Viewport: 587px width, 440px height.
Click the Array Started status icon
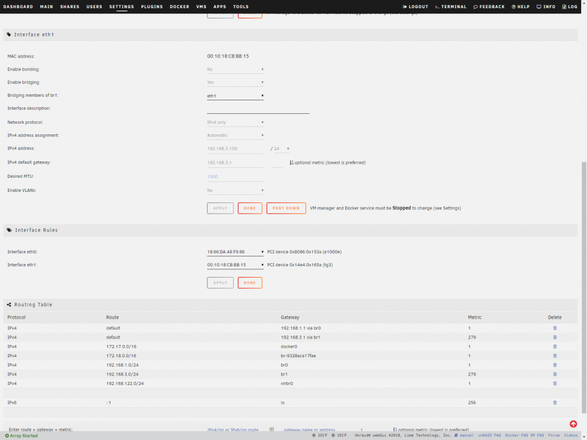(6, 435)
